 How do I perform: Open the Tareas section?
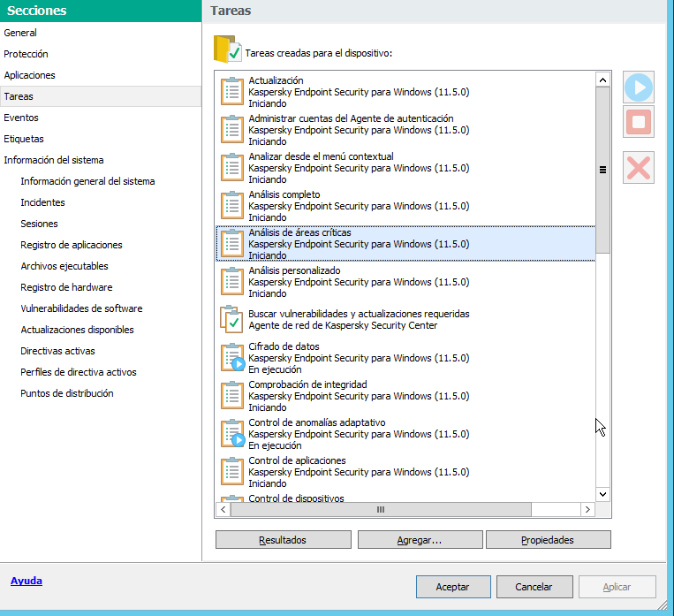pyautogui.click(x=101, y=96)
